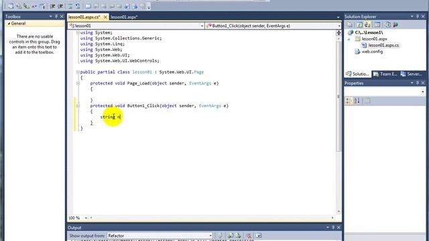Toggle auto-hide pin on Solution Explorer

pos(418,16)
